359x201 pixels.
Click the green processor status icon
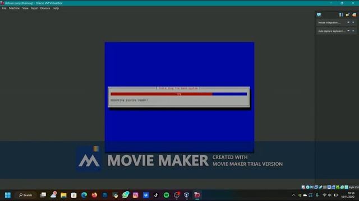338,188
